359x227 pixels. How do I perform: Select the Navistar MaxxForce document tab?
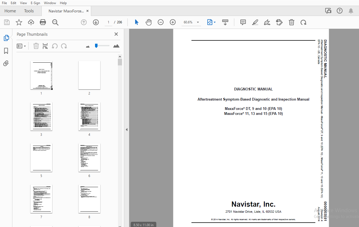pyautogui.click(x=66, y=11)
